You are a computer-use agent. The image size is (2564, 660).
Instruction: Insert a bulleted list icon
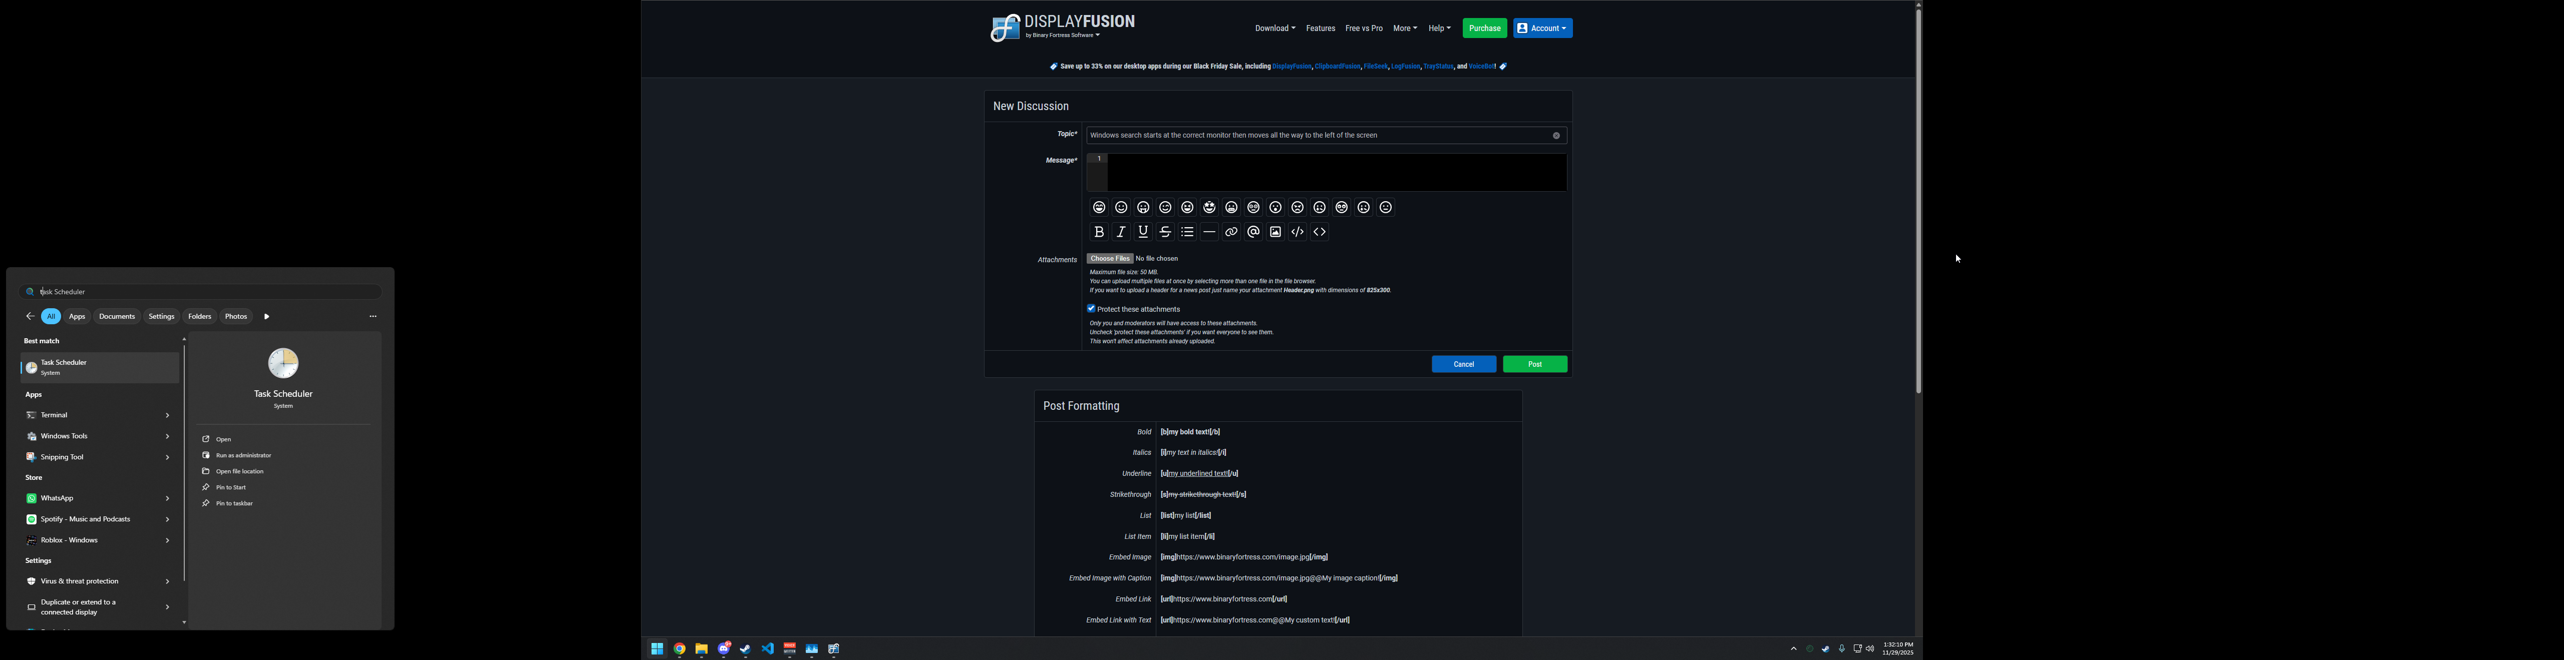[x=1187, y=232]
